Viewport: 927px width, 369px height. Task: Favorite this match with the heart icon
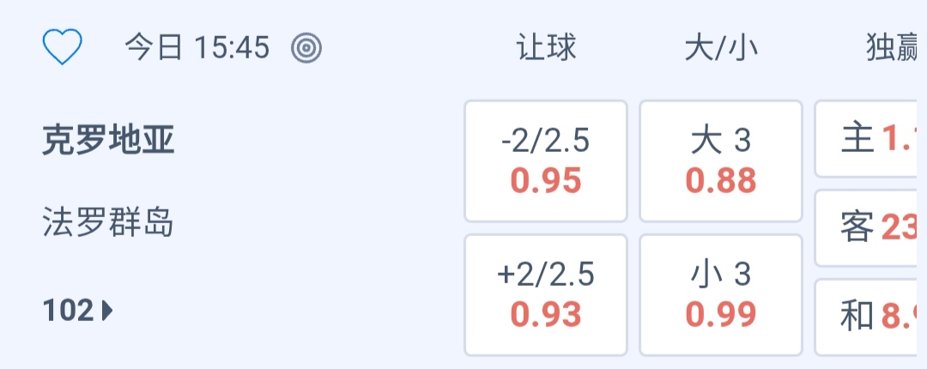(62, 48)
